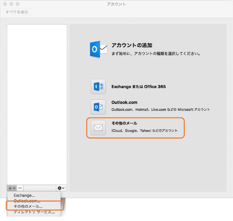Click the window zoom button
Screen dimensions: 233x221
pos(18,4)
